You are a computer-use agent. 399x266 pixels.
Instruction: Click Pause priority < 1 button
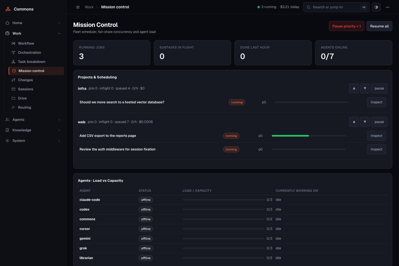pos(347,26)
